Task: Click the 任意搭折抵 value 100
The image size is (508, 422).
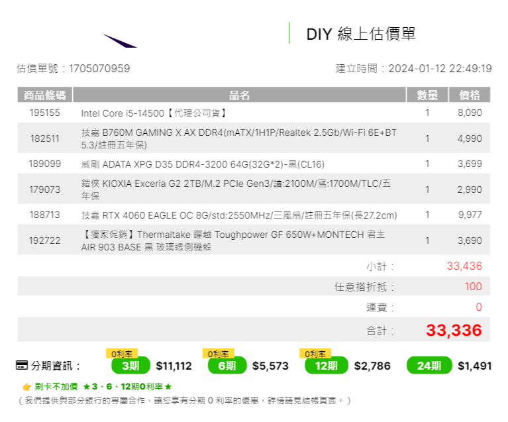Action: [473, 286]
